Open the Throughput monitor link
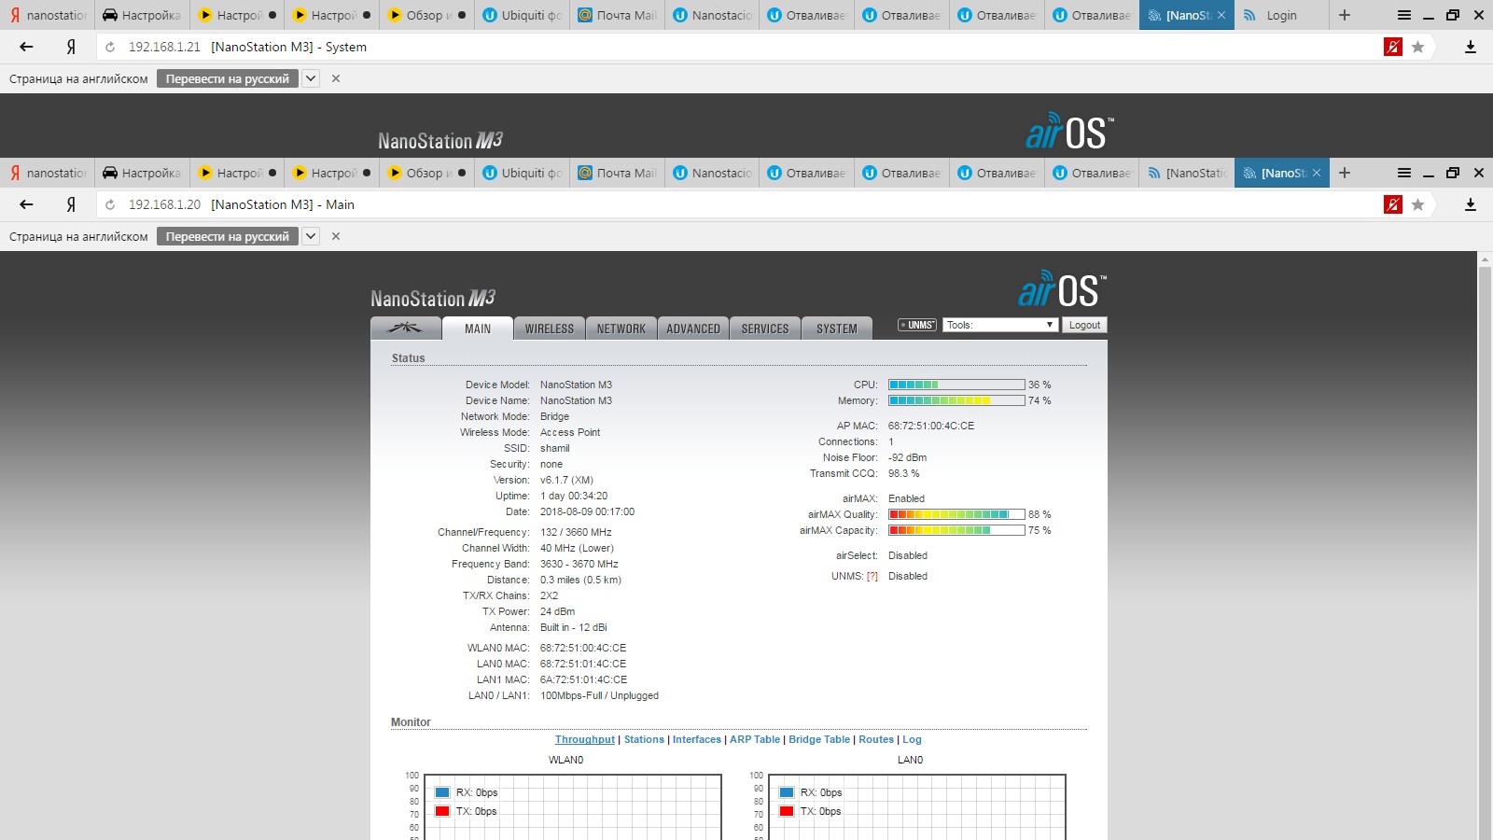 585,739
